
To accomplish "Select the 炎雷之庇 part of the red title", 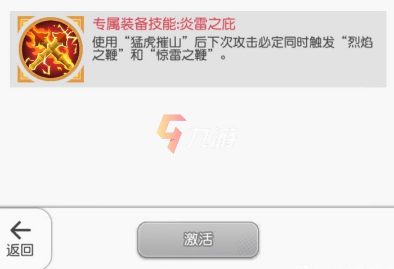I will tap(211, 24).
